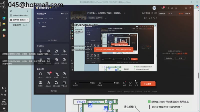This screenshot has height=112, width=200.
Task: Open the record options dropdown arrow
Action: [x=132, y=83]
